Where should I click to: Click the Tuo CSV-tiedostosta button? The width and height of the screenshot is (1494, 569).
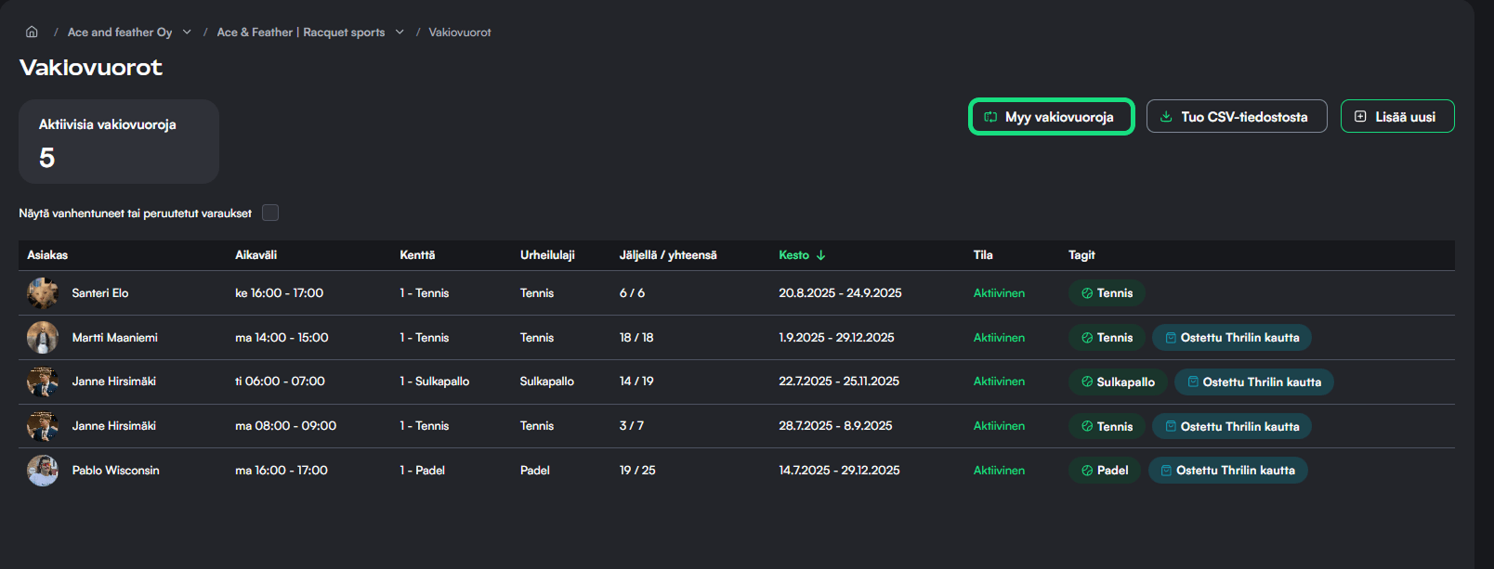coord(1236,117)
